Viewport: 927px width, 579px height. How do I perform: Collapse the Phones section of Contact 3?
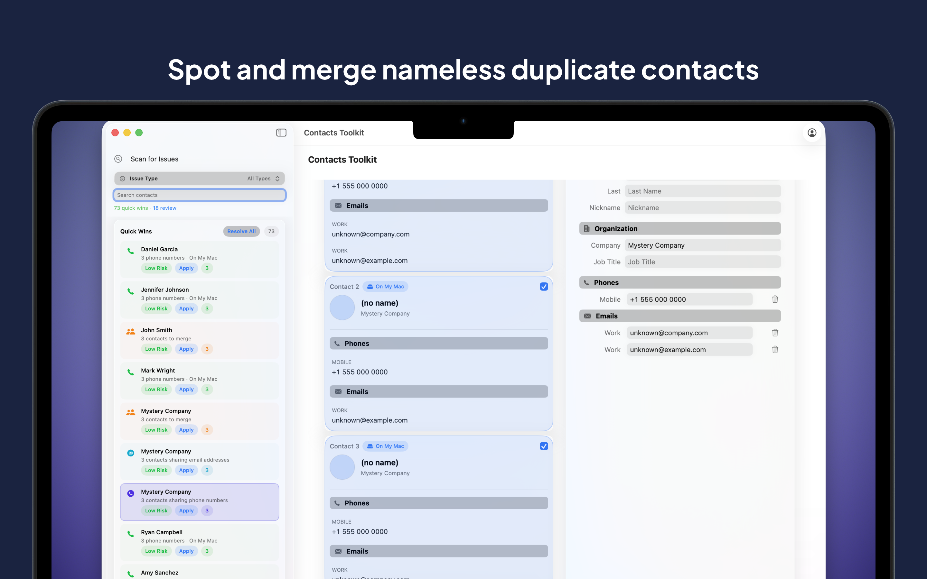[438, 503]
